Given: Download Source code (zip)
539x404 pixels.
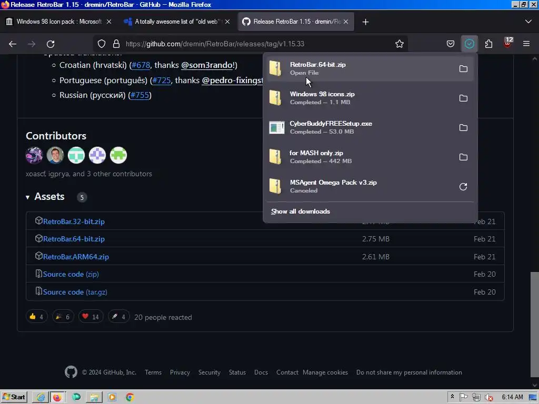Looking at the screenshot, I should tap(71, 275).
